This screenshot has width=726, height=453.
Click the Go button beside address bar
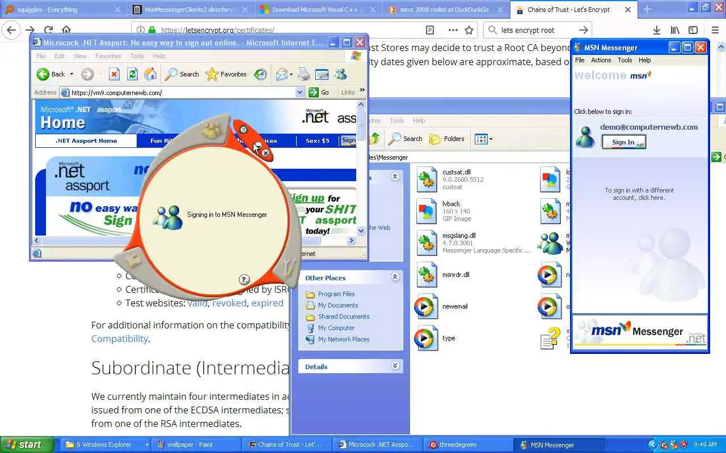point(319,92)
